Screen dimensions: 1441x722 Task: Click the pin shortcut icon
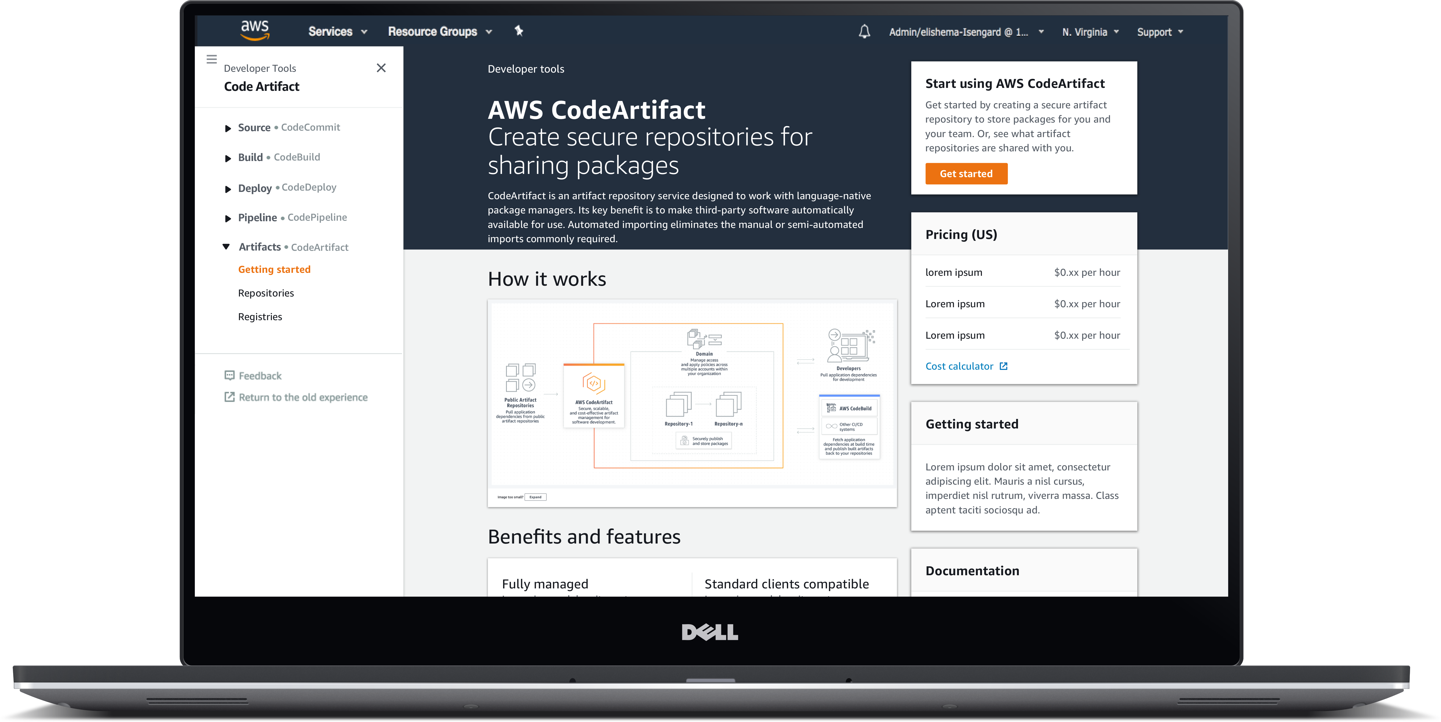click(x=519, y=31)
